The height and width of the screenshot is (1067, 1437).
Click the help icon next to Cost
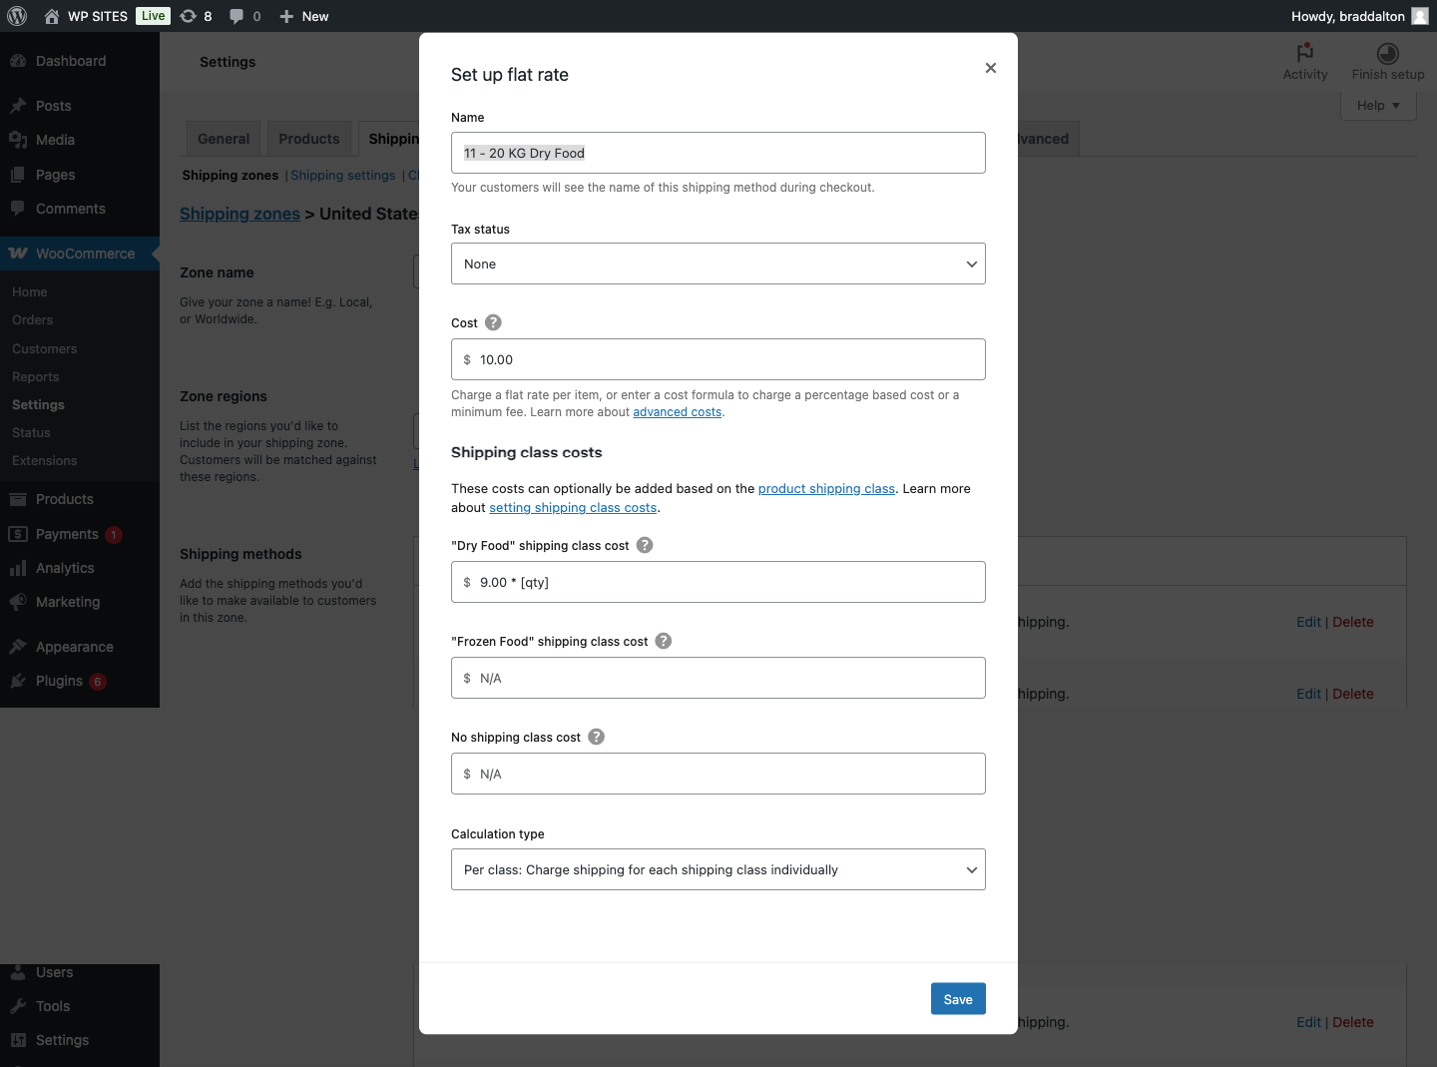click(x=493, y=322)
